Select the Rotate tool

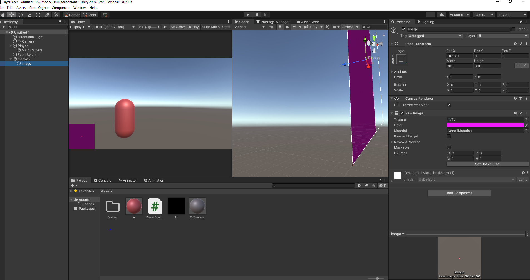(21, 14)
